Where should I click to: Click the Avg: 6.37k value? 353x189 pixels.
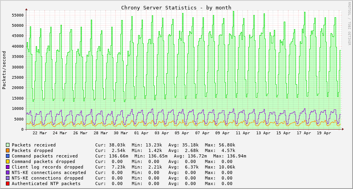[x=183, y=167]
